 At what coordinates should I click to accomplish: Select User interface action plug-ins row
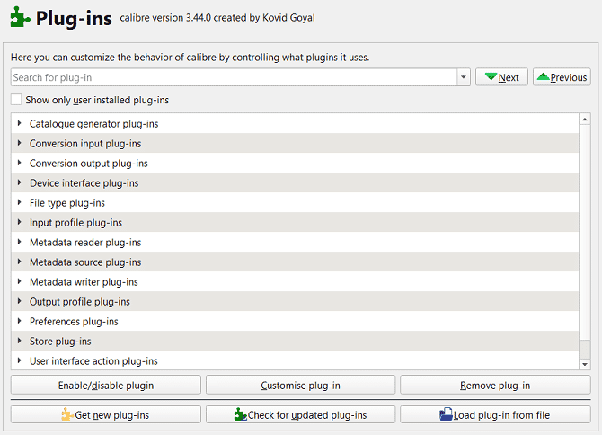(93, 361)
